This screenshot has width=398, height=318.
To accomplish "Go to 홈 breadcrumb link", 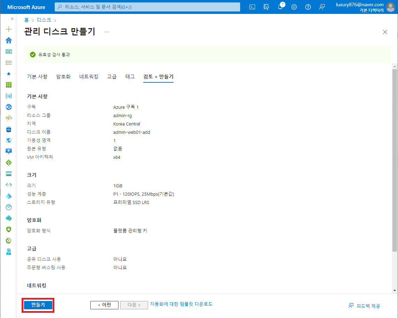I will [x=26, y=20].
